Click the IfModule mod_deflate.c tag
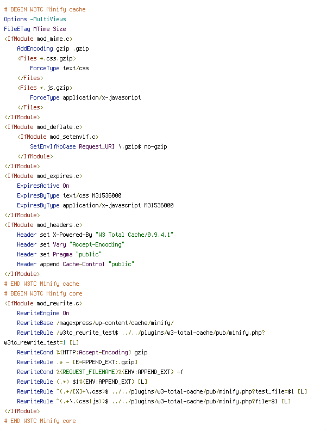 pos(43,127)
